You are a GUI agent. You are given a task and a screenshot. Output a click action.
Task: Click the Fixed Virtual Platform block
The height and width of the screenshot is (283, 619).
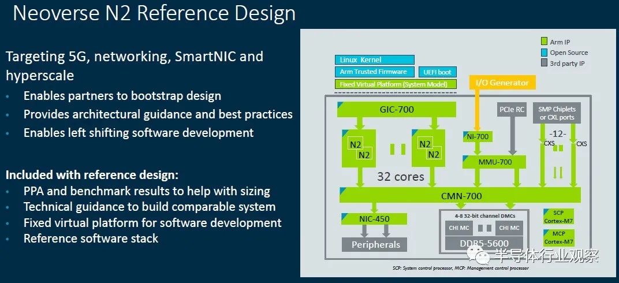coord(395,84)
